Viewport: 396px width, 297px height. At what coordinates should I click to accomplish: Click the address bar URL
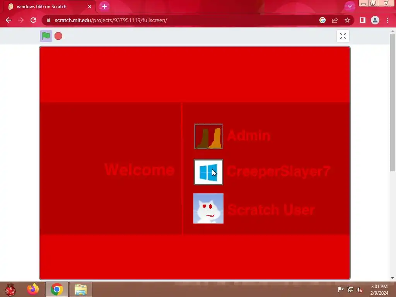(111, 20)
